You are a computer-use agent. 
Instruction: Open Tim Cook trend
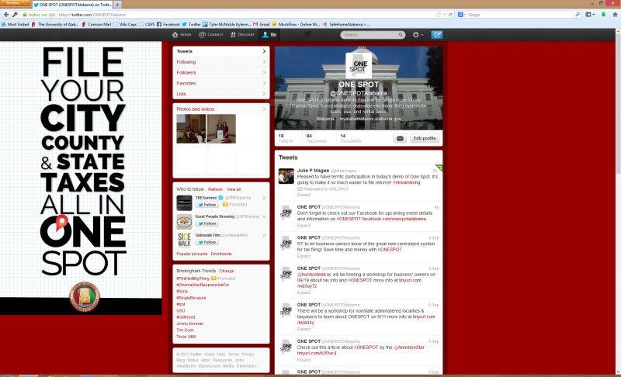tap(185, 330)
